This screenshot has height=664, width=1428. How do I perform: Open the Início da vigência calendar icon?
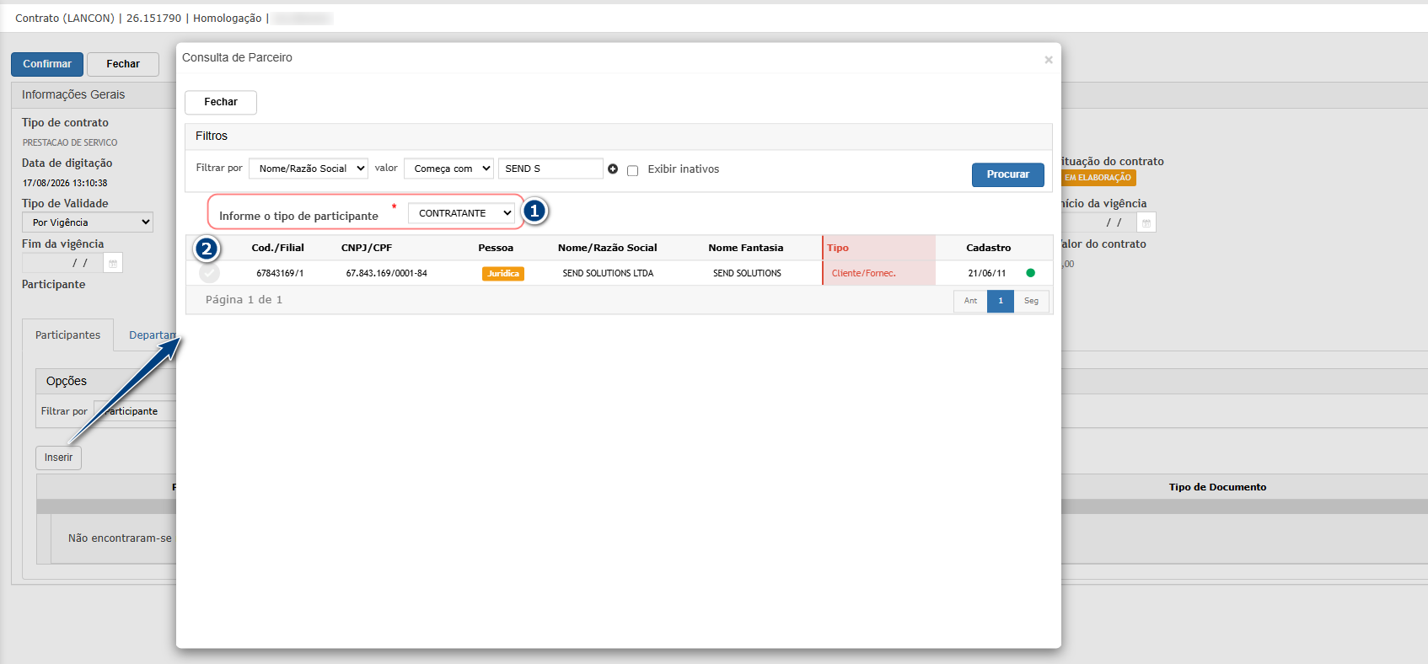pyautogui.click(x=1146, y=222)
